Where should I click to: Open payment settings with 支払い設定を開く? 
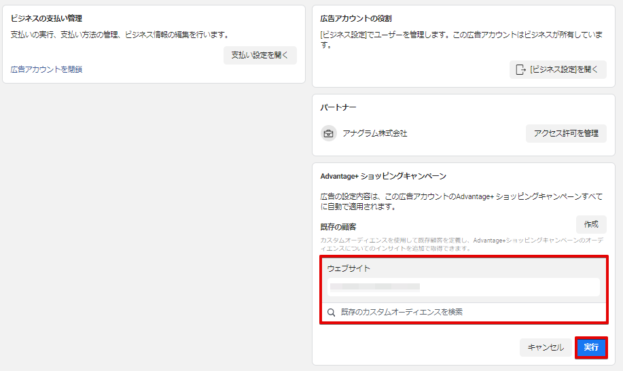tap(260, 55)
